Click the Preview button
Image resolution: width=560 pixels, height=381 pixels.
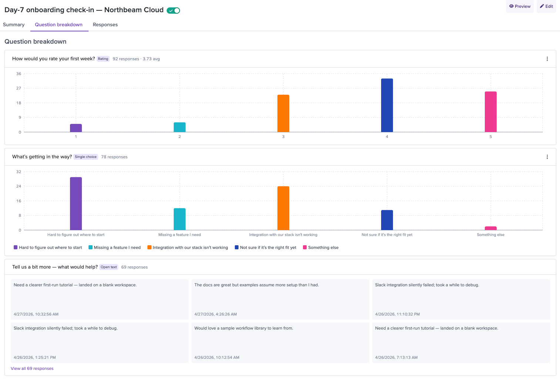coord(520,6)
